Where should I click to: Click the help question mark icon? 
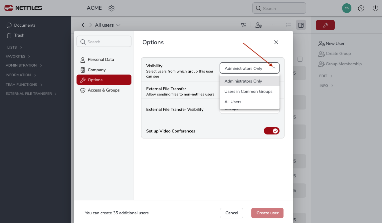click(x=361, y=8)
